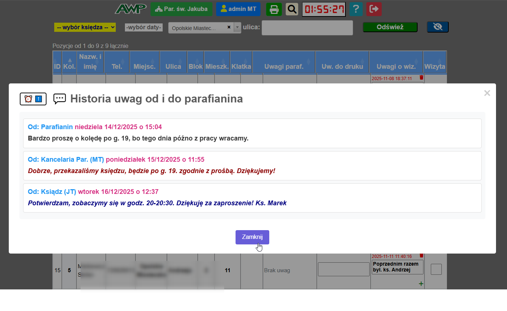Log out using the red exit icon
Viewport: 507px width, 311px height.
(x=374, y=9)
